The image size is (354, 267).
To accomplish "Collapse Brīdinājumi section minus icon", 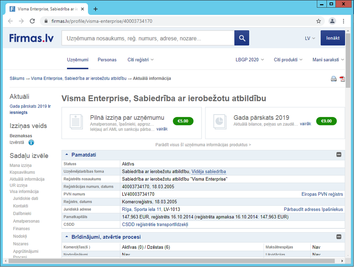I will 339,237.
